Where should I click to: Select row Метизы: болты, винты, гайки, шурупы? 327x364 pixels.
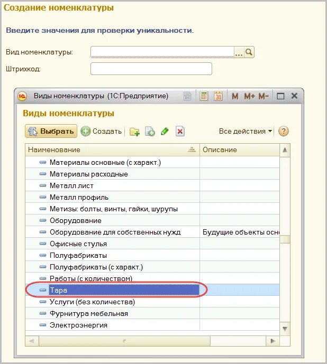pyautogui.click(x=152, y=209)
